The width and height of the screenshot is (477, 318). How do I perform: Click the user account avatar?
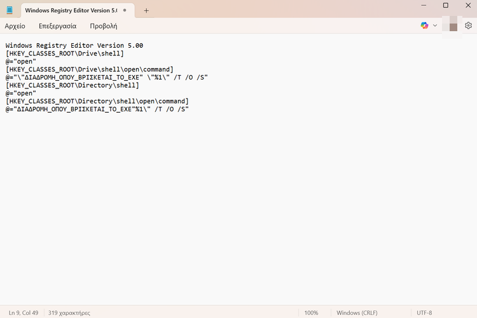(x=452, y=26)
